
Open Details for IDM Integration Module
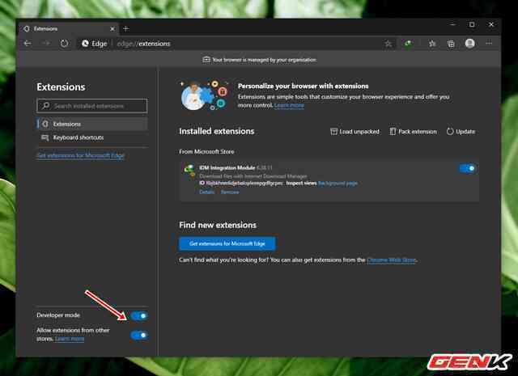[207, 192]
